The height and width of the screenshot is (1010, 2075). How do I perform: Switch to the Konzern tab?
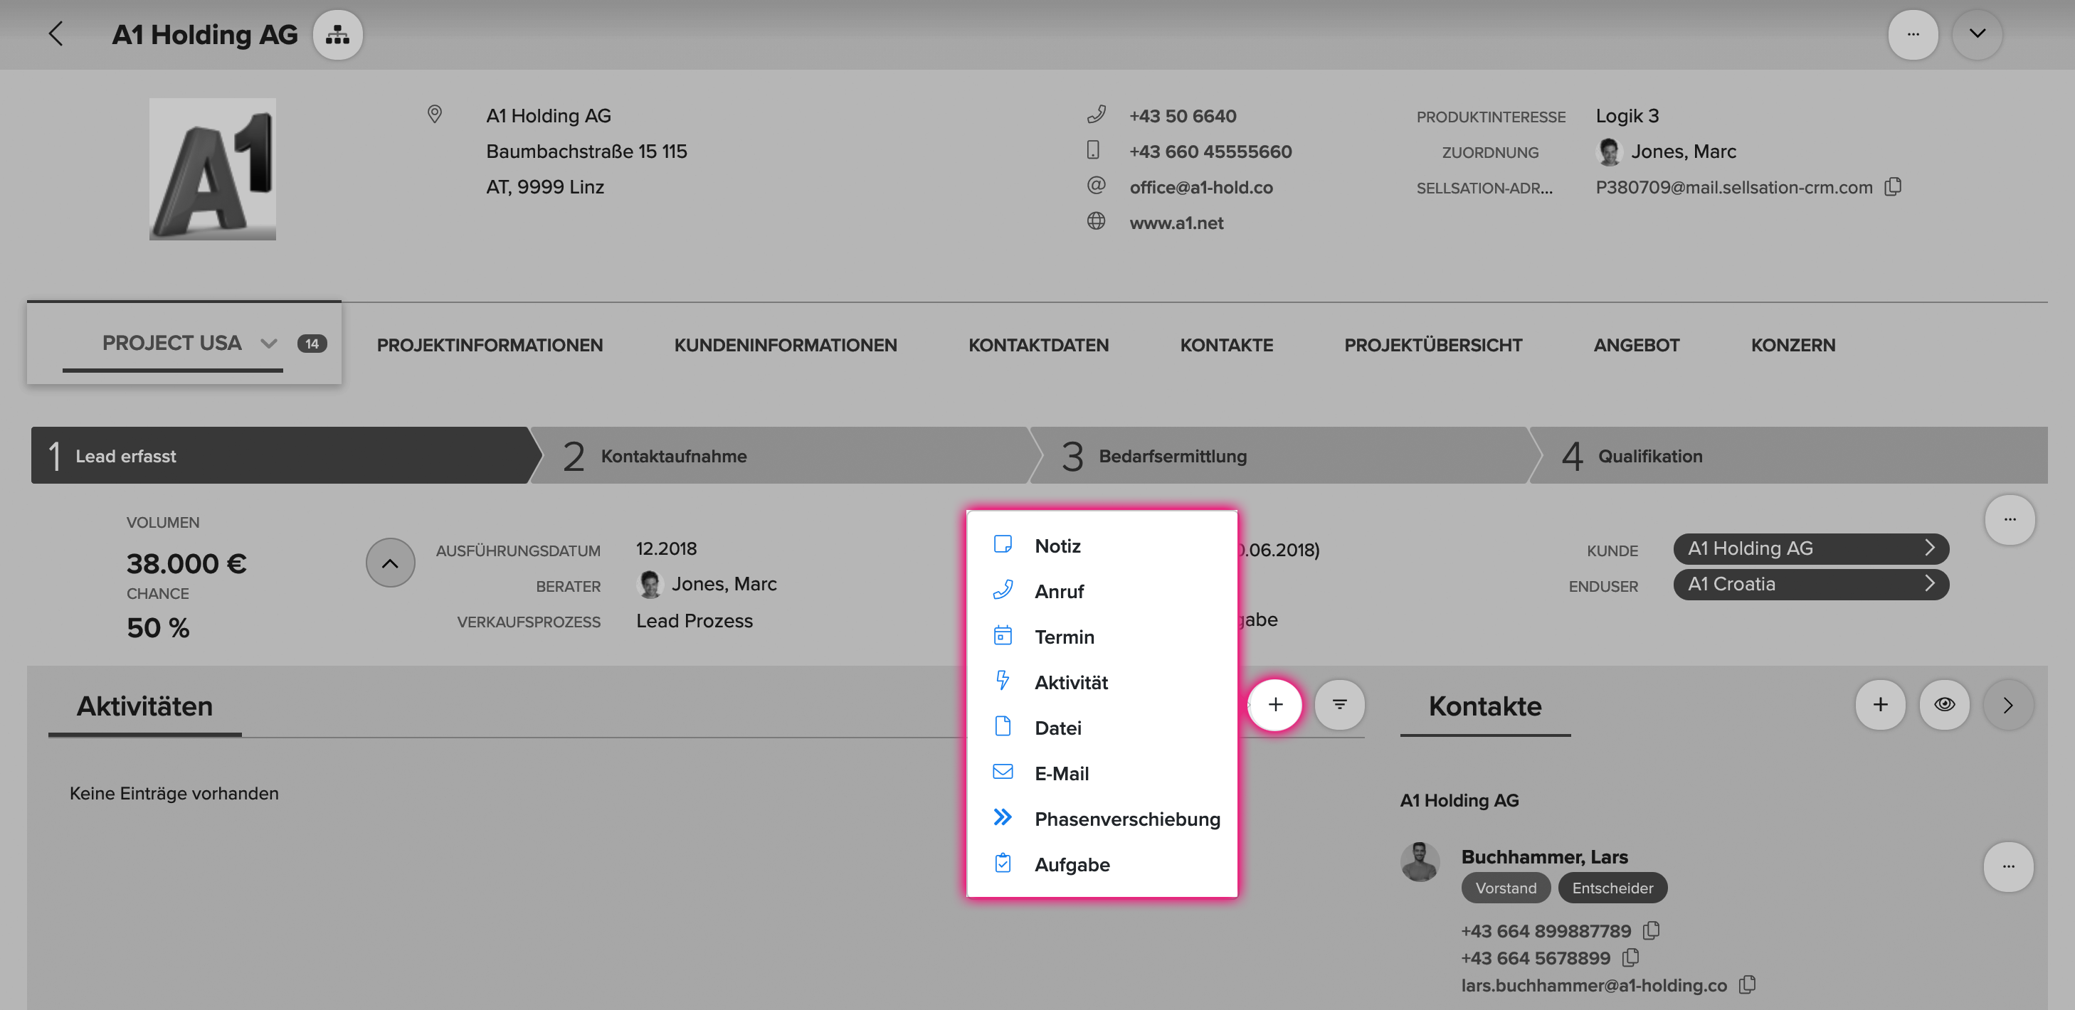click(1793, 345)
